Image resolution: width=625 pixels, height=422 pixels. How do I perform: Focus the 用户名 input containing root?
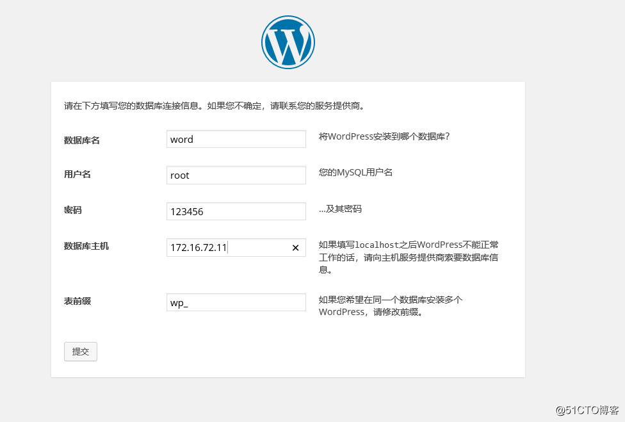pos(236,175)
